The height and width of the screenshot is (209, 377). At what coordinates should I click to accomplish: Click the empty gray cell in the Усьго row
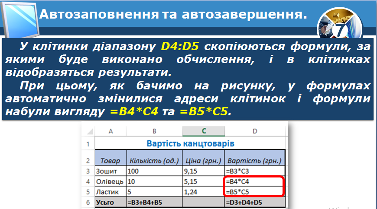click(204, 202)
